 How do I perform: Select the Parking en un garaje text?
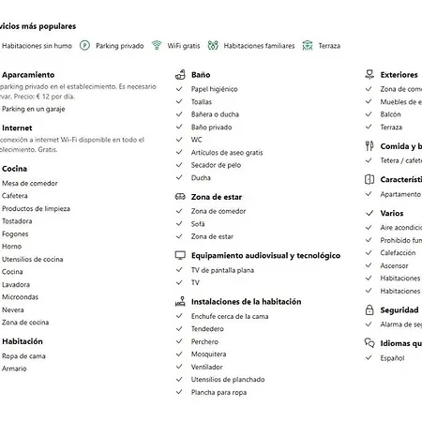34,109
